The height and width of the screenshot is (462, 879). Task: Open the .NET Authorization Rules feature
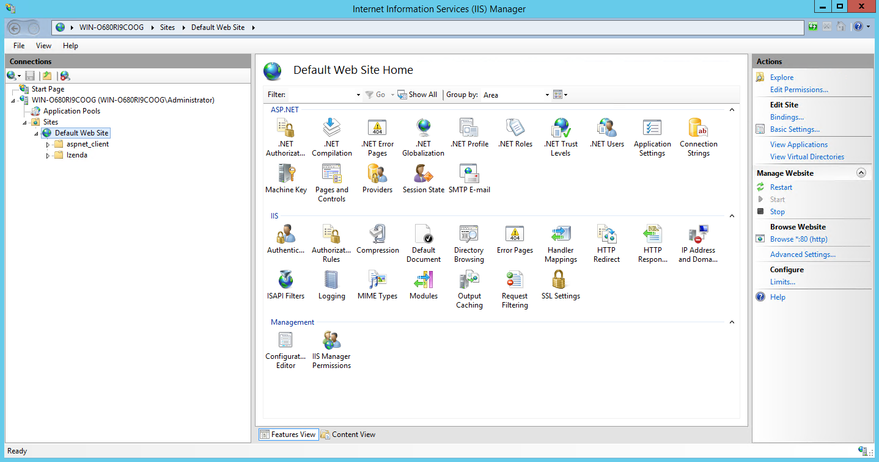point(285,137)
